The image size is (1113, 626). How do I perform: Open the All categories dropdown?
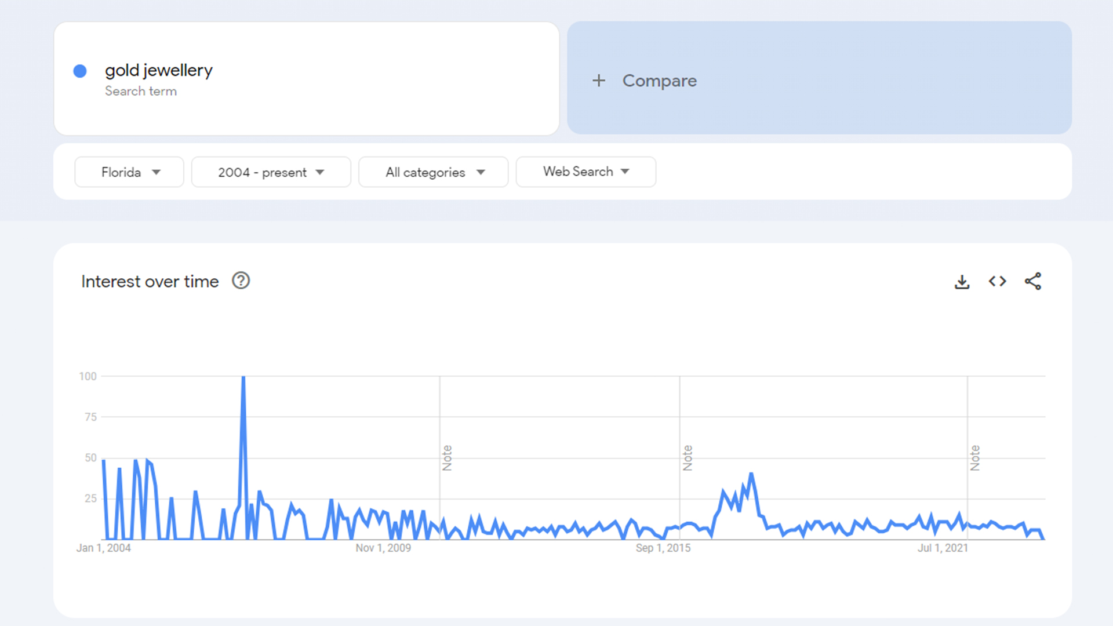[x=433, y=172]
